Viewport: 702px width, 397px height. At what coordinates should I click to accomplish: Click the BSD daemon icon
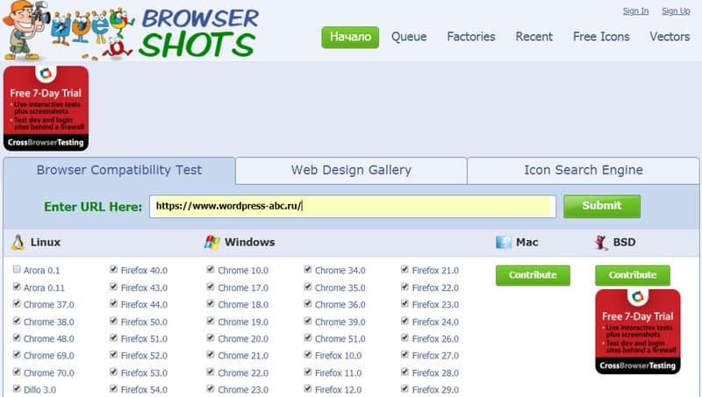[601, 242]
